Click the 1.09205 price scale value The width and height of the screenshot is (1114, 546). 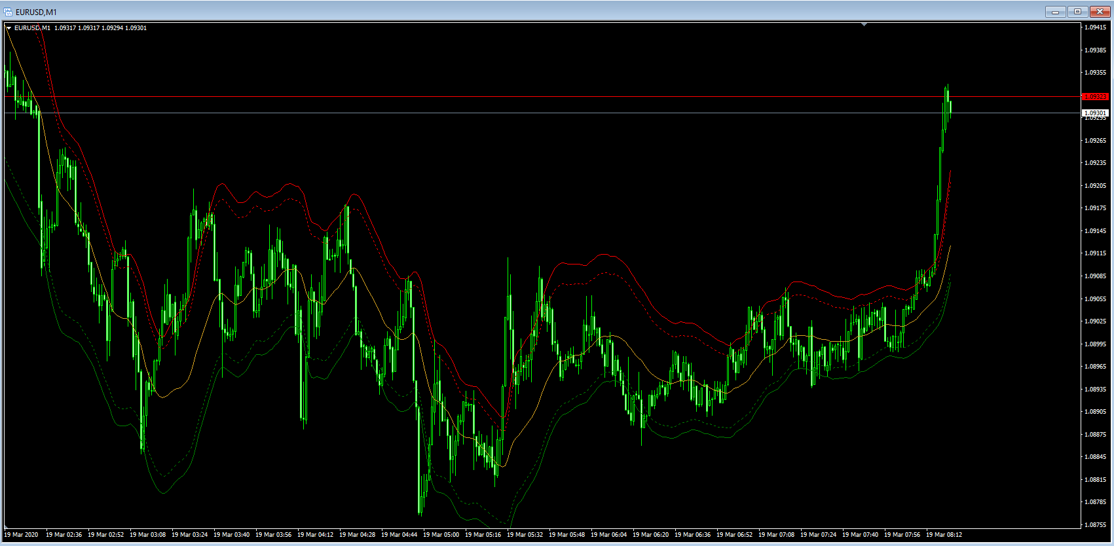tap(1096, 185)
